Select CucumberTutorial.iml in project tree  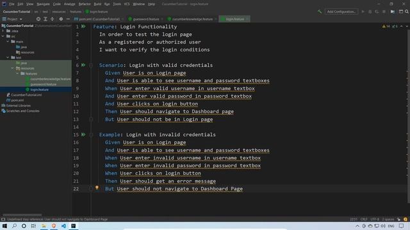[x=26, y=95]
